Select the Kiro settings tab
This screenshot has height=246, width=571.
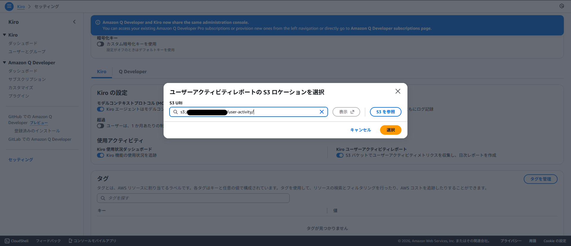coord(101,72)
